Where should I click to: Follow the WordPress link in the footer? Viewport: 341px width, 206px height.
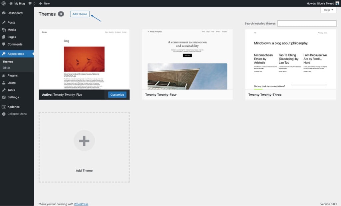click(81, 204)
